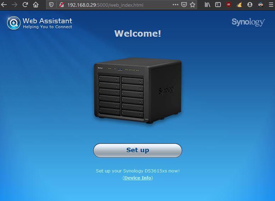Viewport: 275px width, 201px height.
Task: Click the insecure connection padlock icon
Action: coord(61,5)
